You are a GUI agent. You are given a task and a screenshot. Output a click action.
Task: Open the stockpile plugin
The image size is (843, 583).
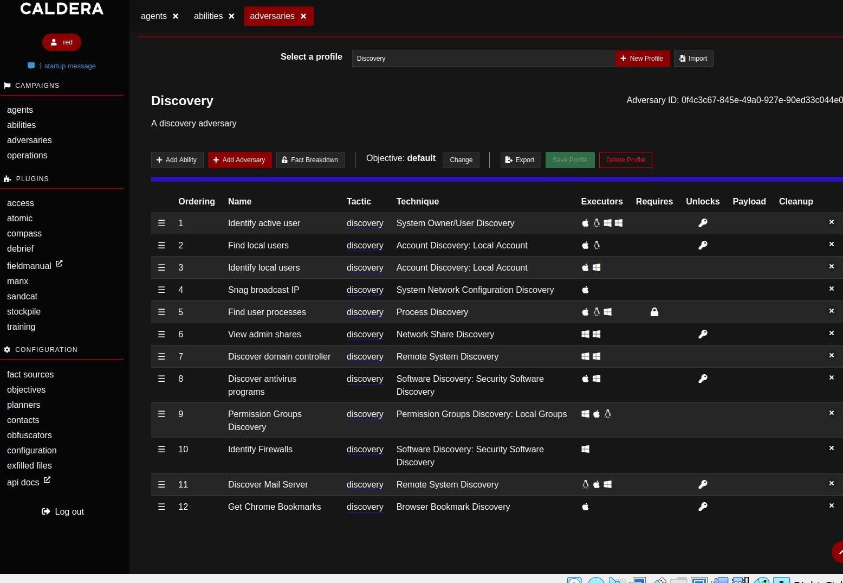click(24, 311)
